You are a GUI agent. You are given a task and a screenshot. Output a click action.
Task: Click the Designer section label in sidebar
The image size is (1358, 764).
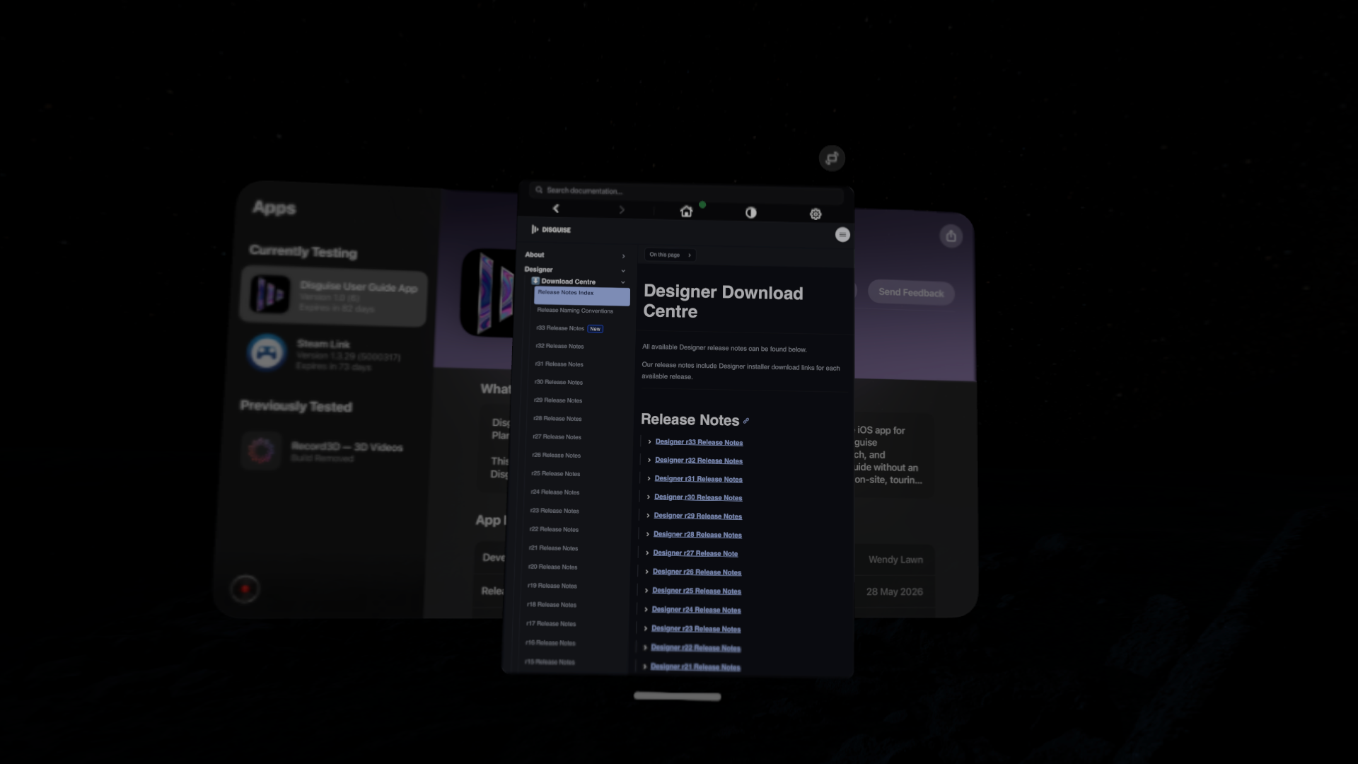538,270
